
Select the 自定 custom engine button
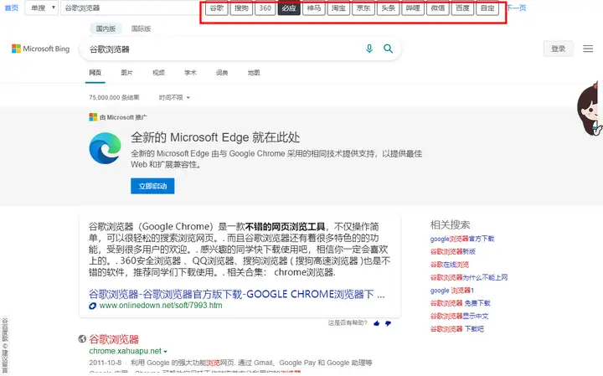[x=487, y=8]
